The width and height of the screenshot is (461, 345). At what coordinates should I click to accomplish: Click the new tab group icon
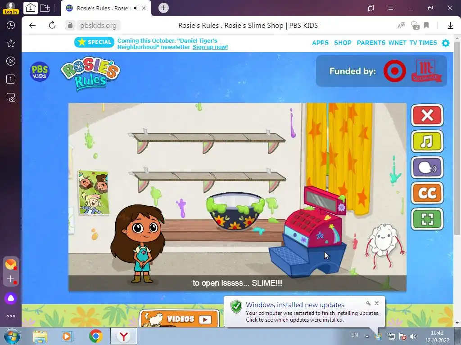[x=45, y=8]
